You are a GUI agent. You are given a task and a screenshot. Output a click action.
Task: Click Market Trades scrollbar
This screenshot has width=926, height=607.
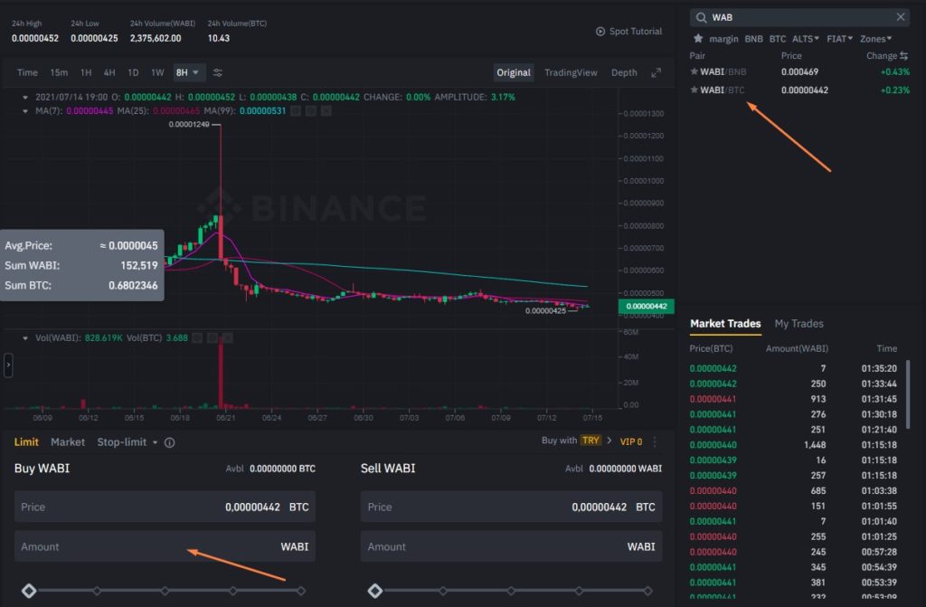[x=908, y=394]
